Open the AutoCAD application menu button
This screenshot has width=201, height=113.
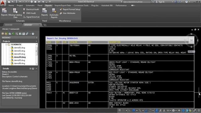coord(3,3)
